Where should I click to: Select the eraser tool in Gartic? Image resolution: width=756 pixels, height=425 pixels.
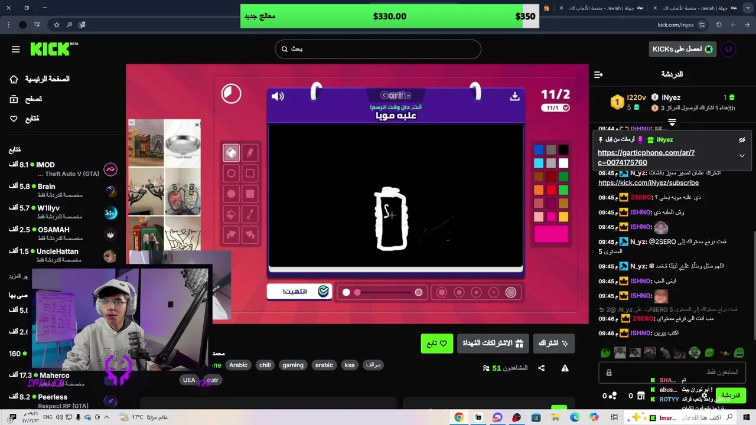click(x=231, y=153)
